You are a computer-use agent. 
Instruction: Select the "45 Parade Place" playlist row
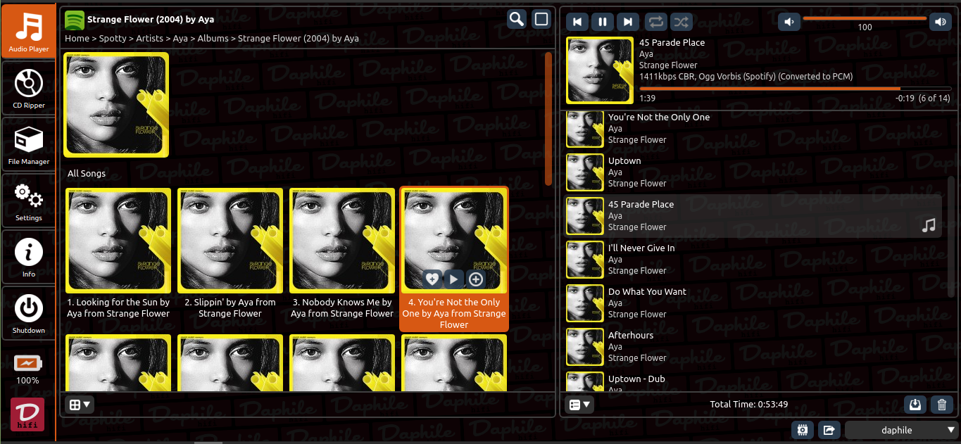pyautogui.click(x=753, y=216)
